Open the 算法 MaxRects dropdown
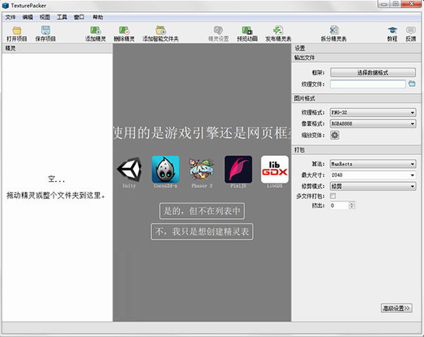Viewport: 424px width, 337px height. click(x=373, y=164)
